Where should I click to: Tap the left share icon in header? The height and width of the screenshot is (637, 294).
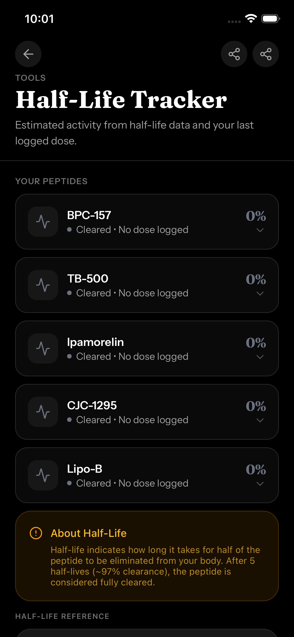coord(234,54)
